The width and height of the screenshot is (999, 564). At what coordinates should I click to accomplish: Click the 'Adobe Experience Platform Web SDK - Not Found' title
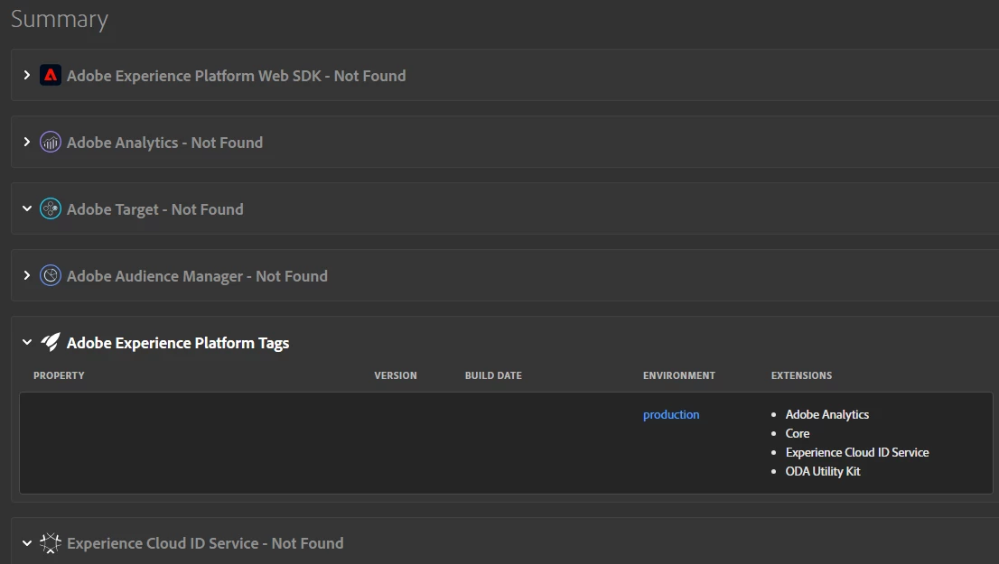tap(237, 76)
